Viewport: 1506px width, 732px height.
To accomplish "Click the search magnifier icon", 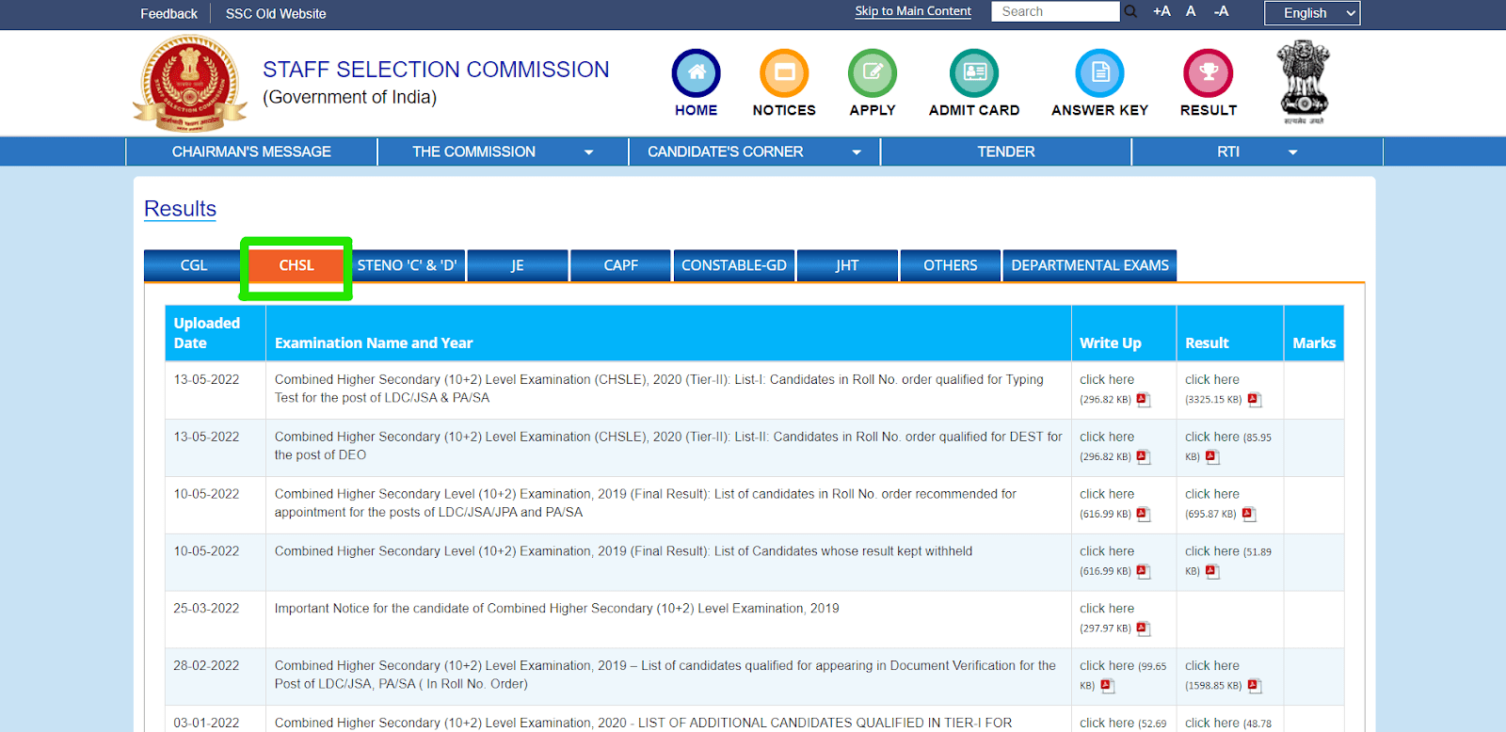I will [x=1130, y=11].
